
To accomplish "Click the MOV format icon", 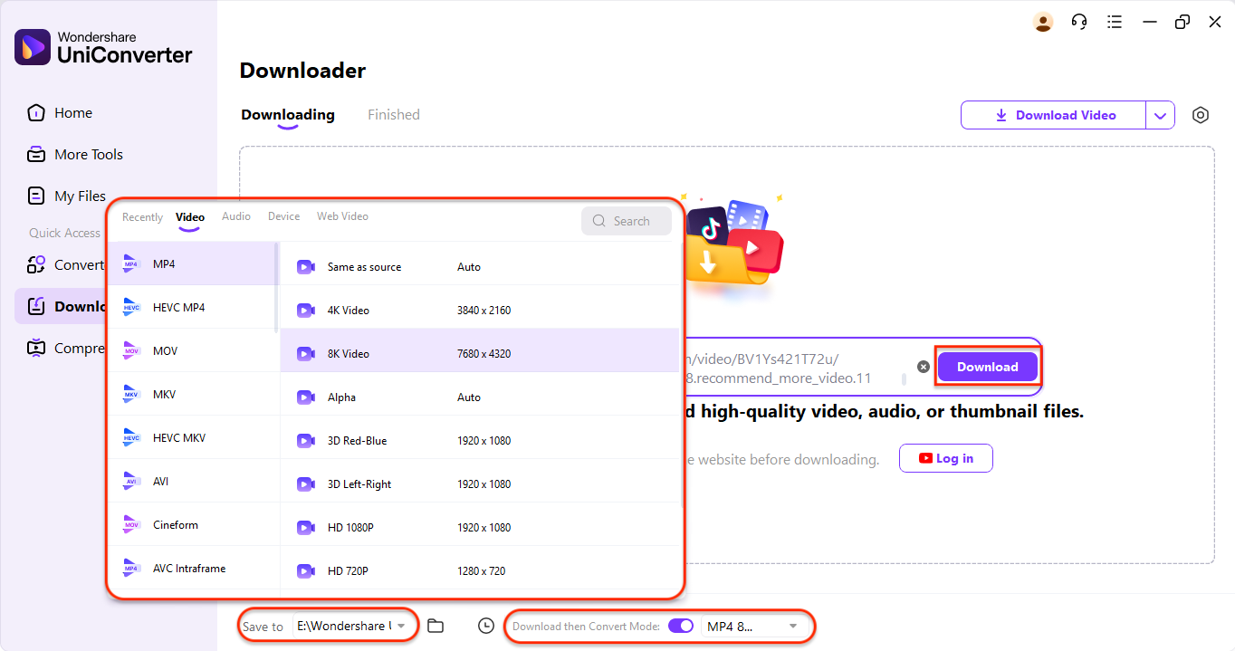I will point(132,351).
